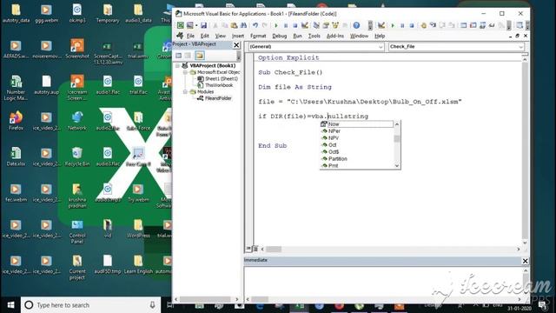Image resolution: width=556 pixels, height=313 pixels.
Task: Click the Copy icon in the Standard toolbar
Action: [x=224, y=25]
